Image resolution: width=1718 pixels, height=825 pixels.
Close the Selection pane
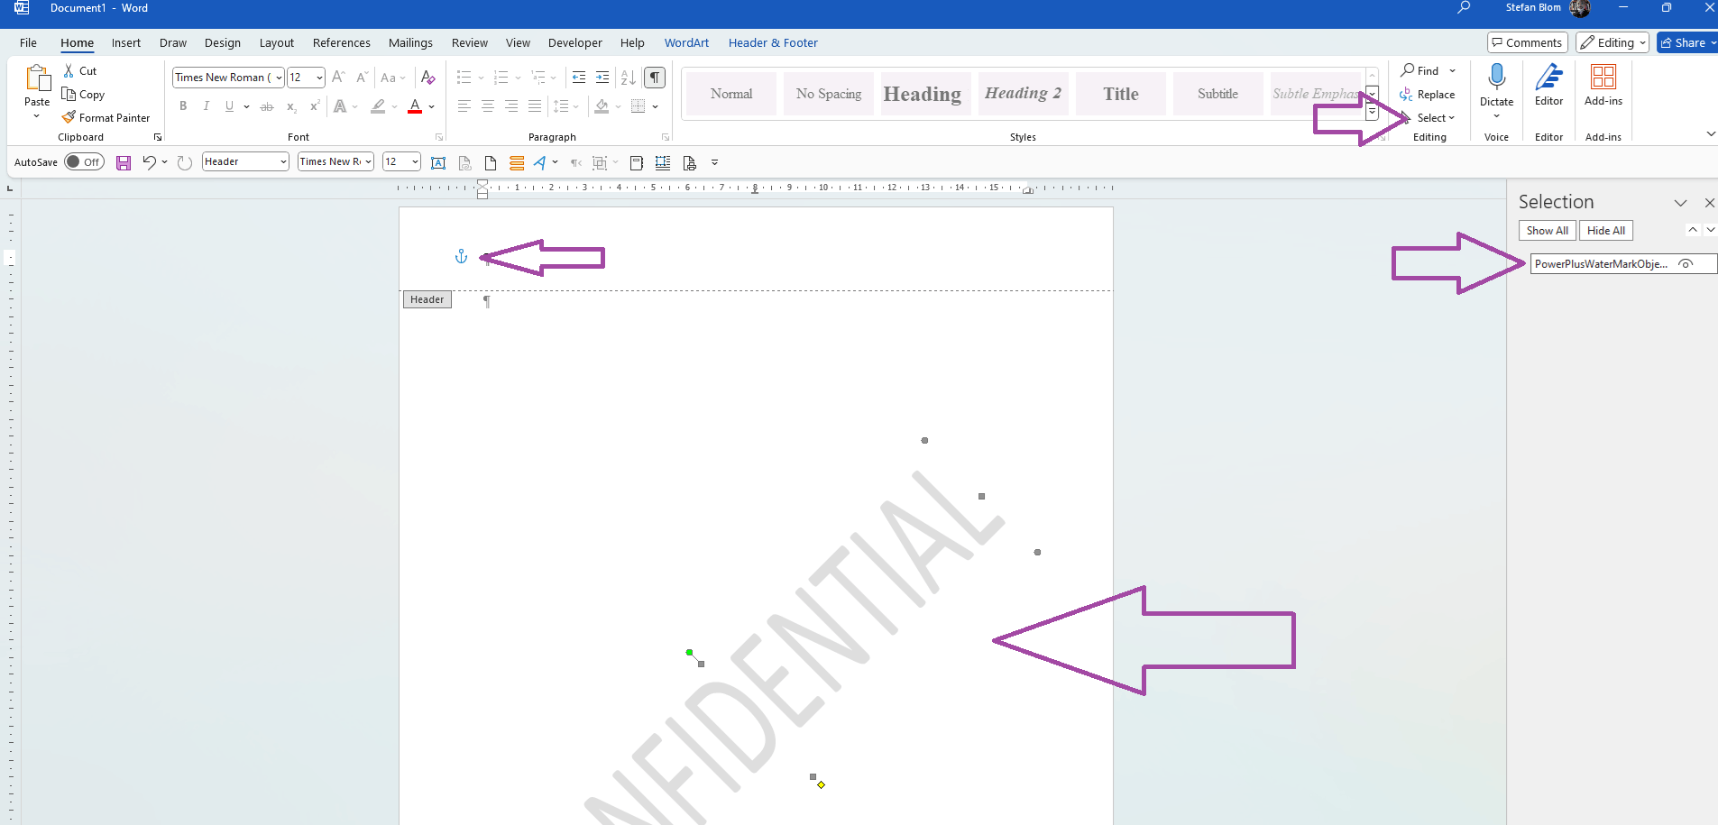tap(1709, 203)
